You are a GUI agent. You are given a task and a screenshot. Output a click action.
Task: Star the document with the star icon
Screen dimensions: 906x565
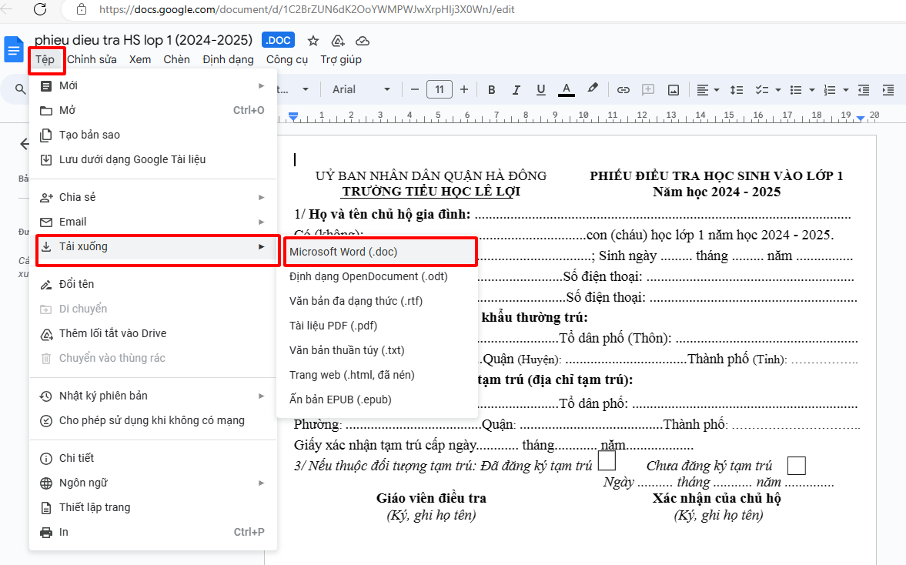[313, 41]
